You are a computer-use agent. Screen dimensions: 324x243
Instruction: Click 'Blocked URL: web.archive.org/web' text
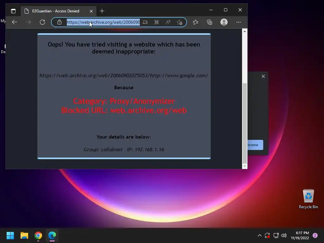pyautogui.click(x=124, y=110)
